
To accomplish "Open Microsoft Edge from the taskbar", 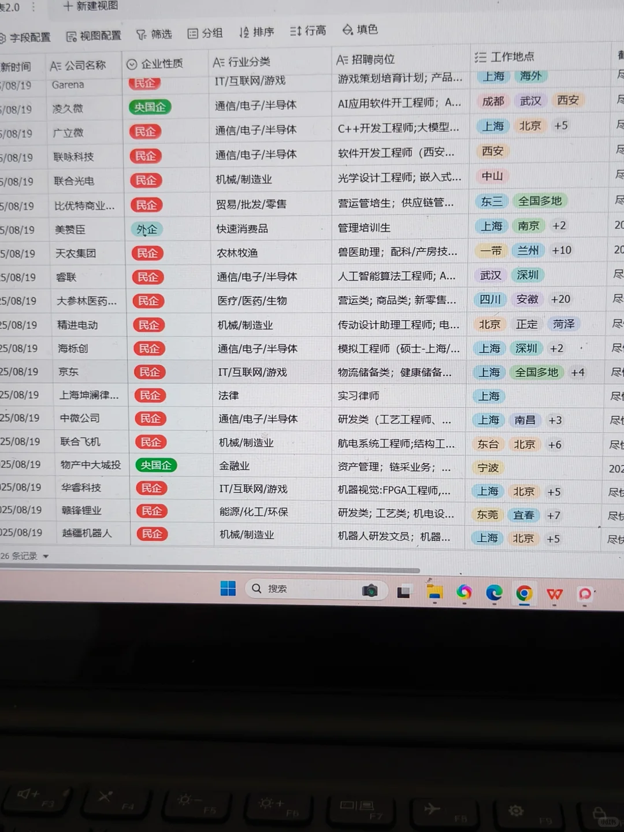I will (x=494, y=593).
